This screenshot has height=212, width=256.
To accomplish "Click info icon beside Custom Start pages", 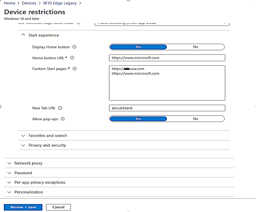I will point(75,69).
